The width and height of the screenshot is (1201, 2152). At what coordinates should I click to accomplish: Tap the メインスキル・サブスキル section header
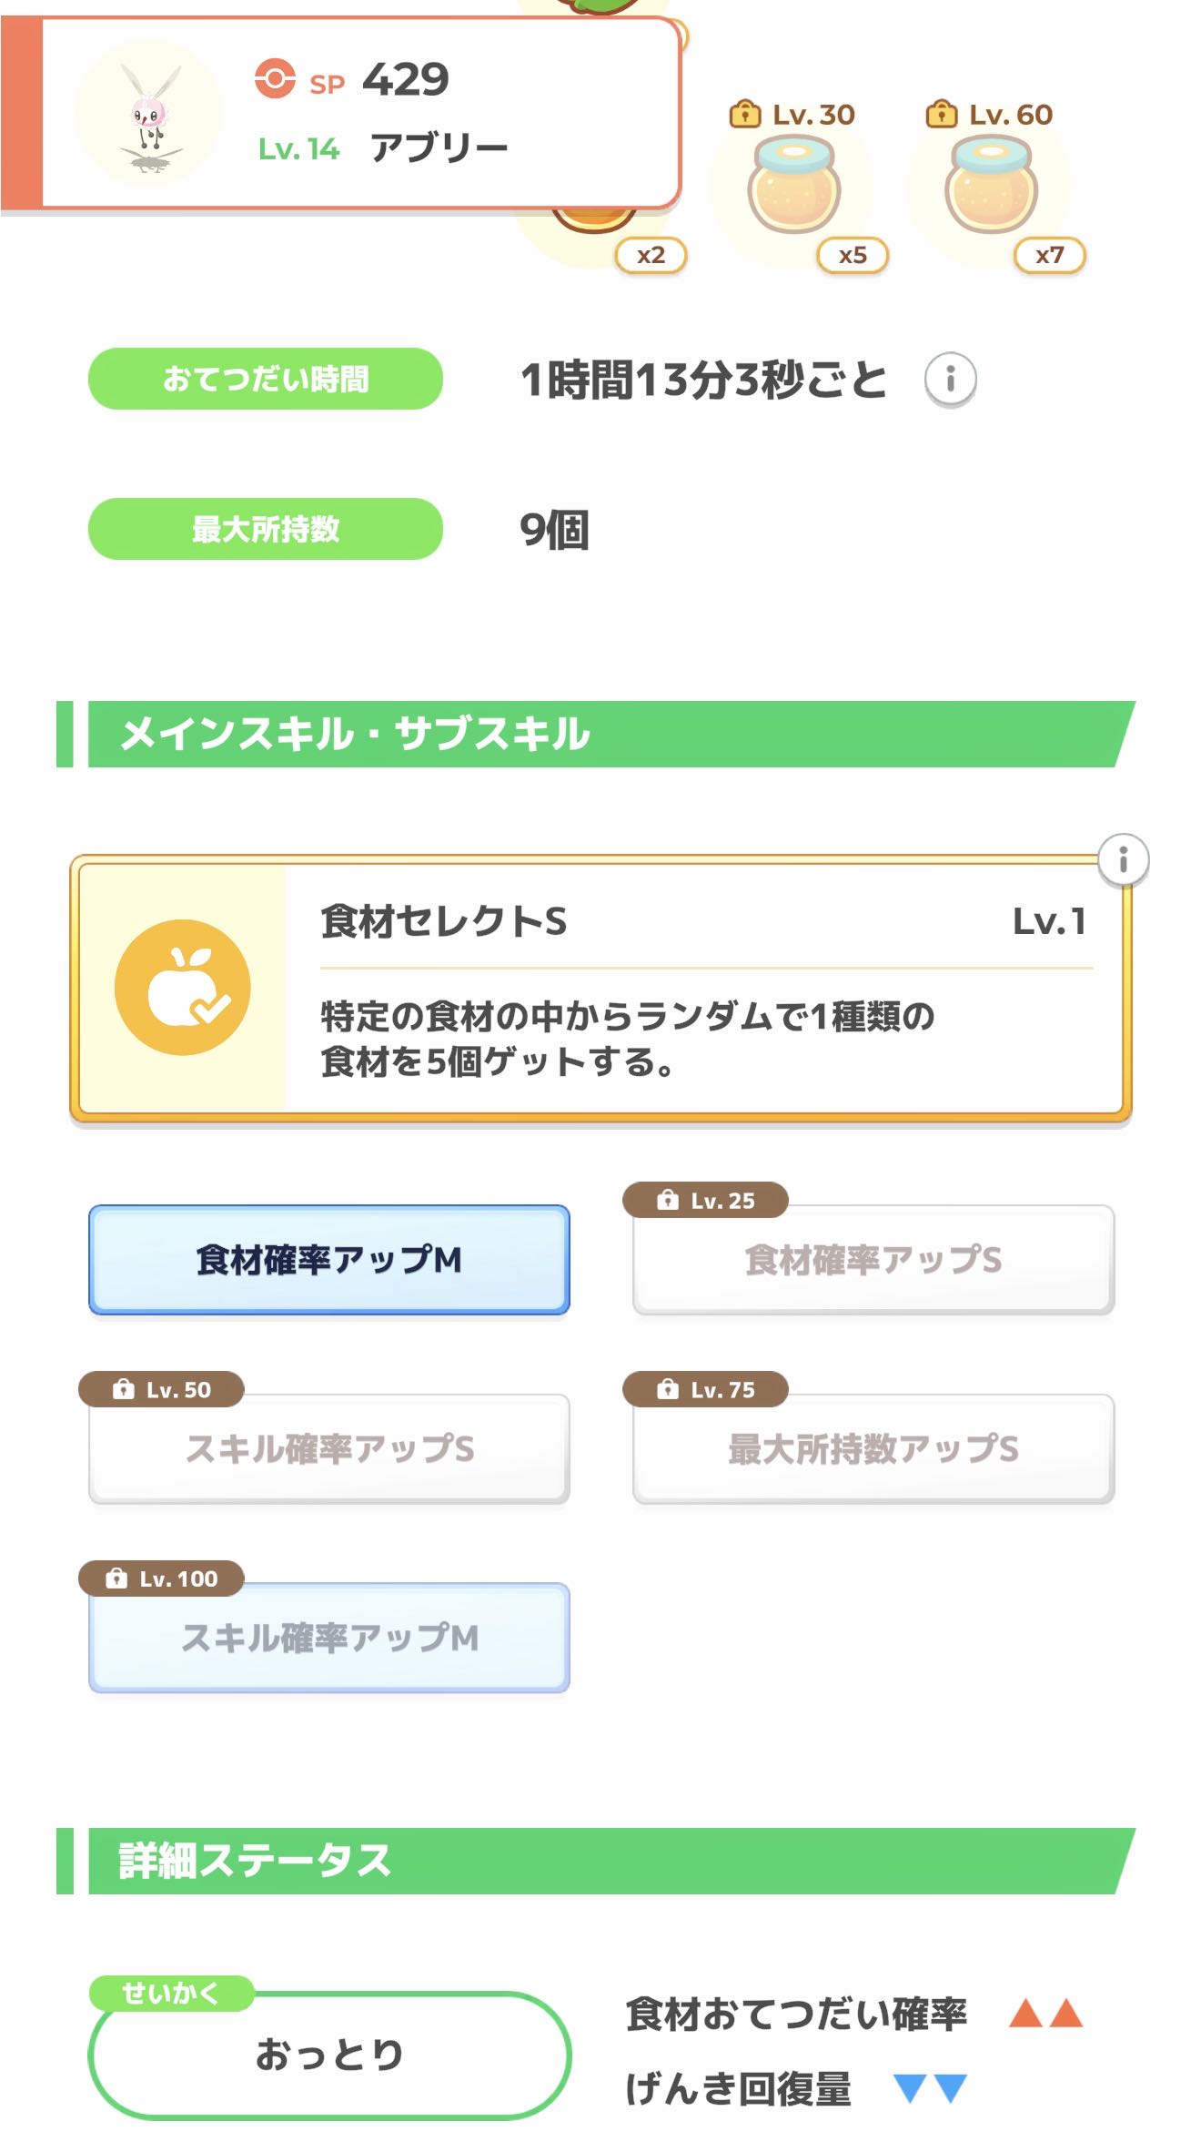point(596,735)
